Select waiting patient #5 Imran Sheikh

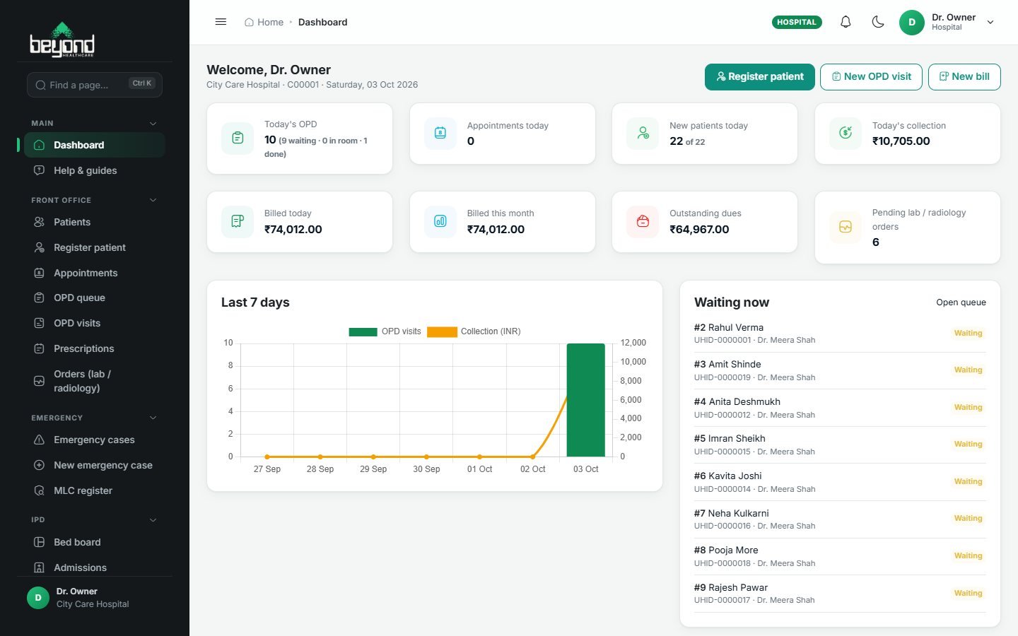tap(840, 444)
